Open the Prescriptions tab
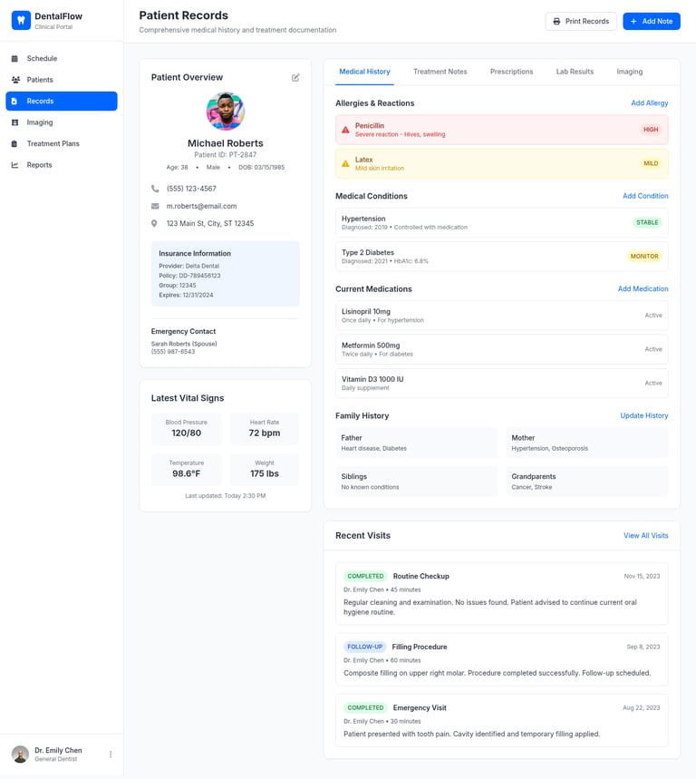The width and height of the screenshot is (696, 779). point(511,72)
